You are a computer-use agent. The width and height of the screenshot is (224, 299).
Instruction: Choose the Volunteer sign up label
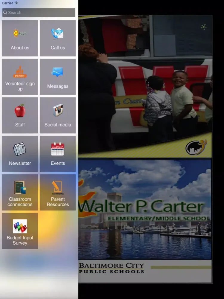pos(20,86)
